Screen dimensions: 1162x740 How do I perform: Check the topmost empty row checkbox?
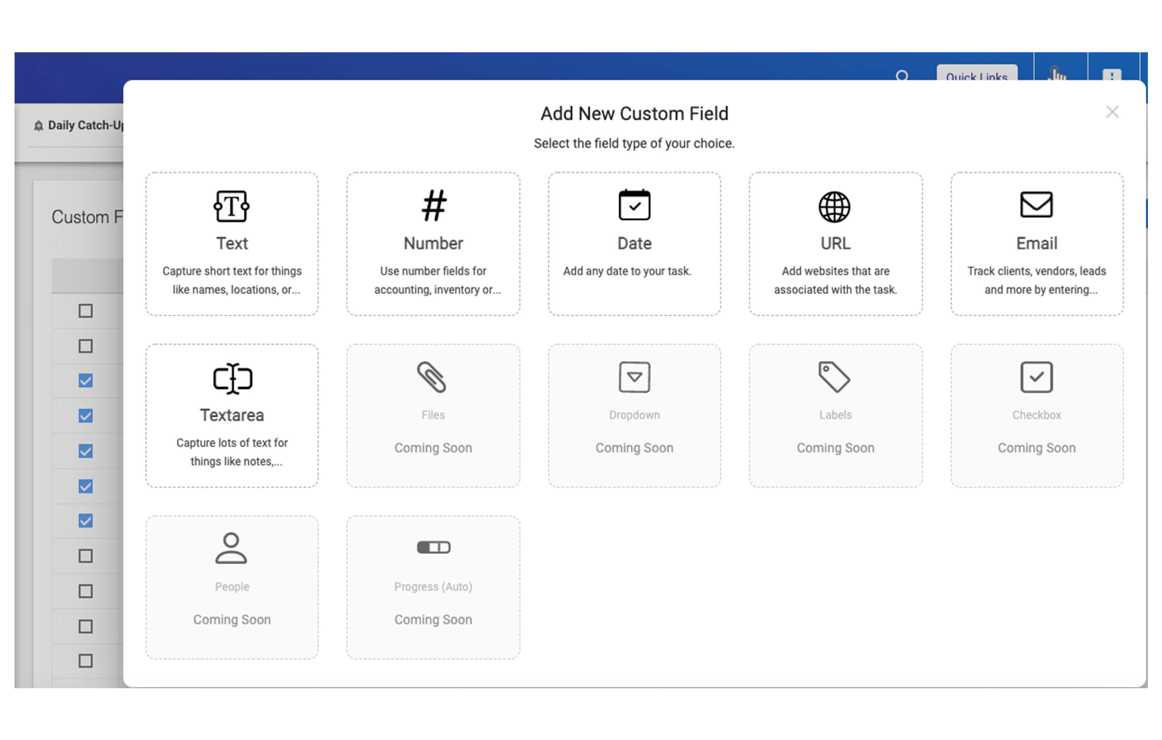[x=85, y=311]
